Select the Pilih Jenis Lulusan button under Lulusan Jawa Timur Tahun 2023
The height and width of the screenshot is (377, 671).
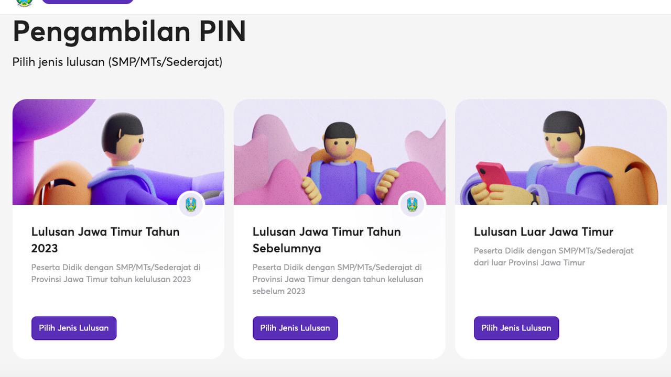tap(73, 328)
